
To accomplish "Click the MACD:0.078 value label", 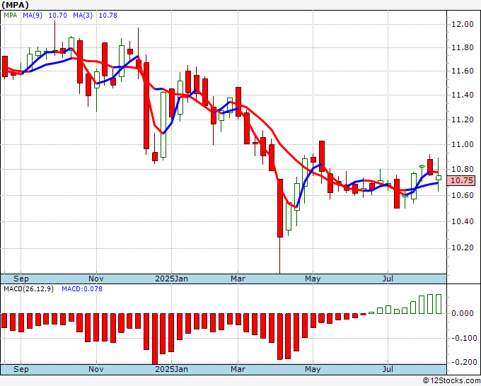I will point(82,289).
